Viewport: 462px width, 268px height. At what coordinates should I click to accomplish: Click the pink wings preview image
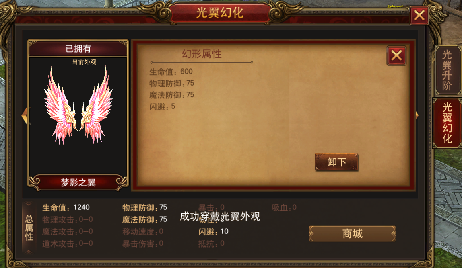tap(78, 105)
